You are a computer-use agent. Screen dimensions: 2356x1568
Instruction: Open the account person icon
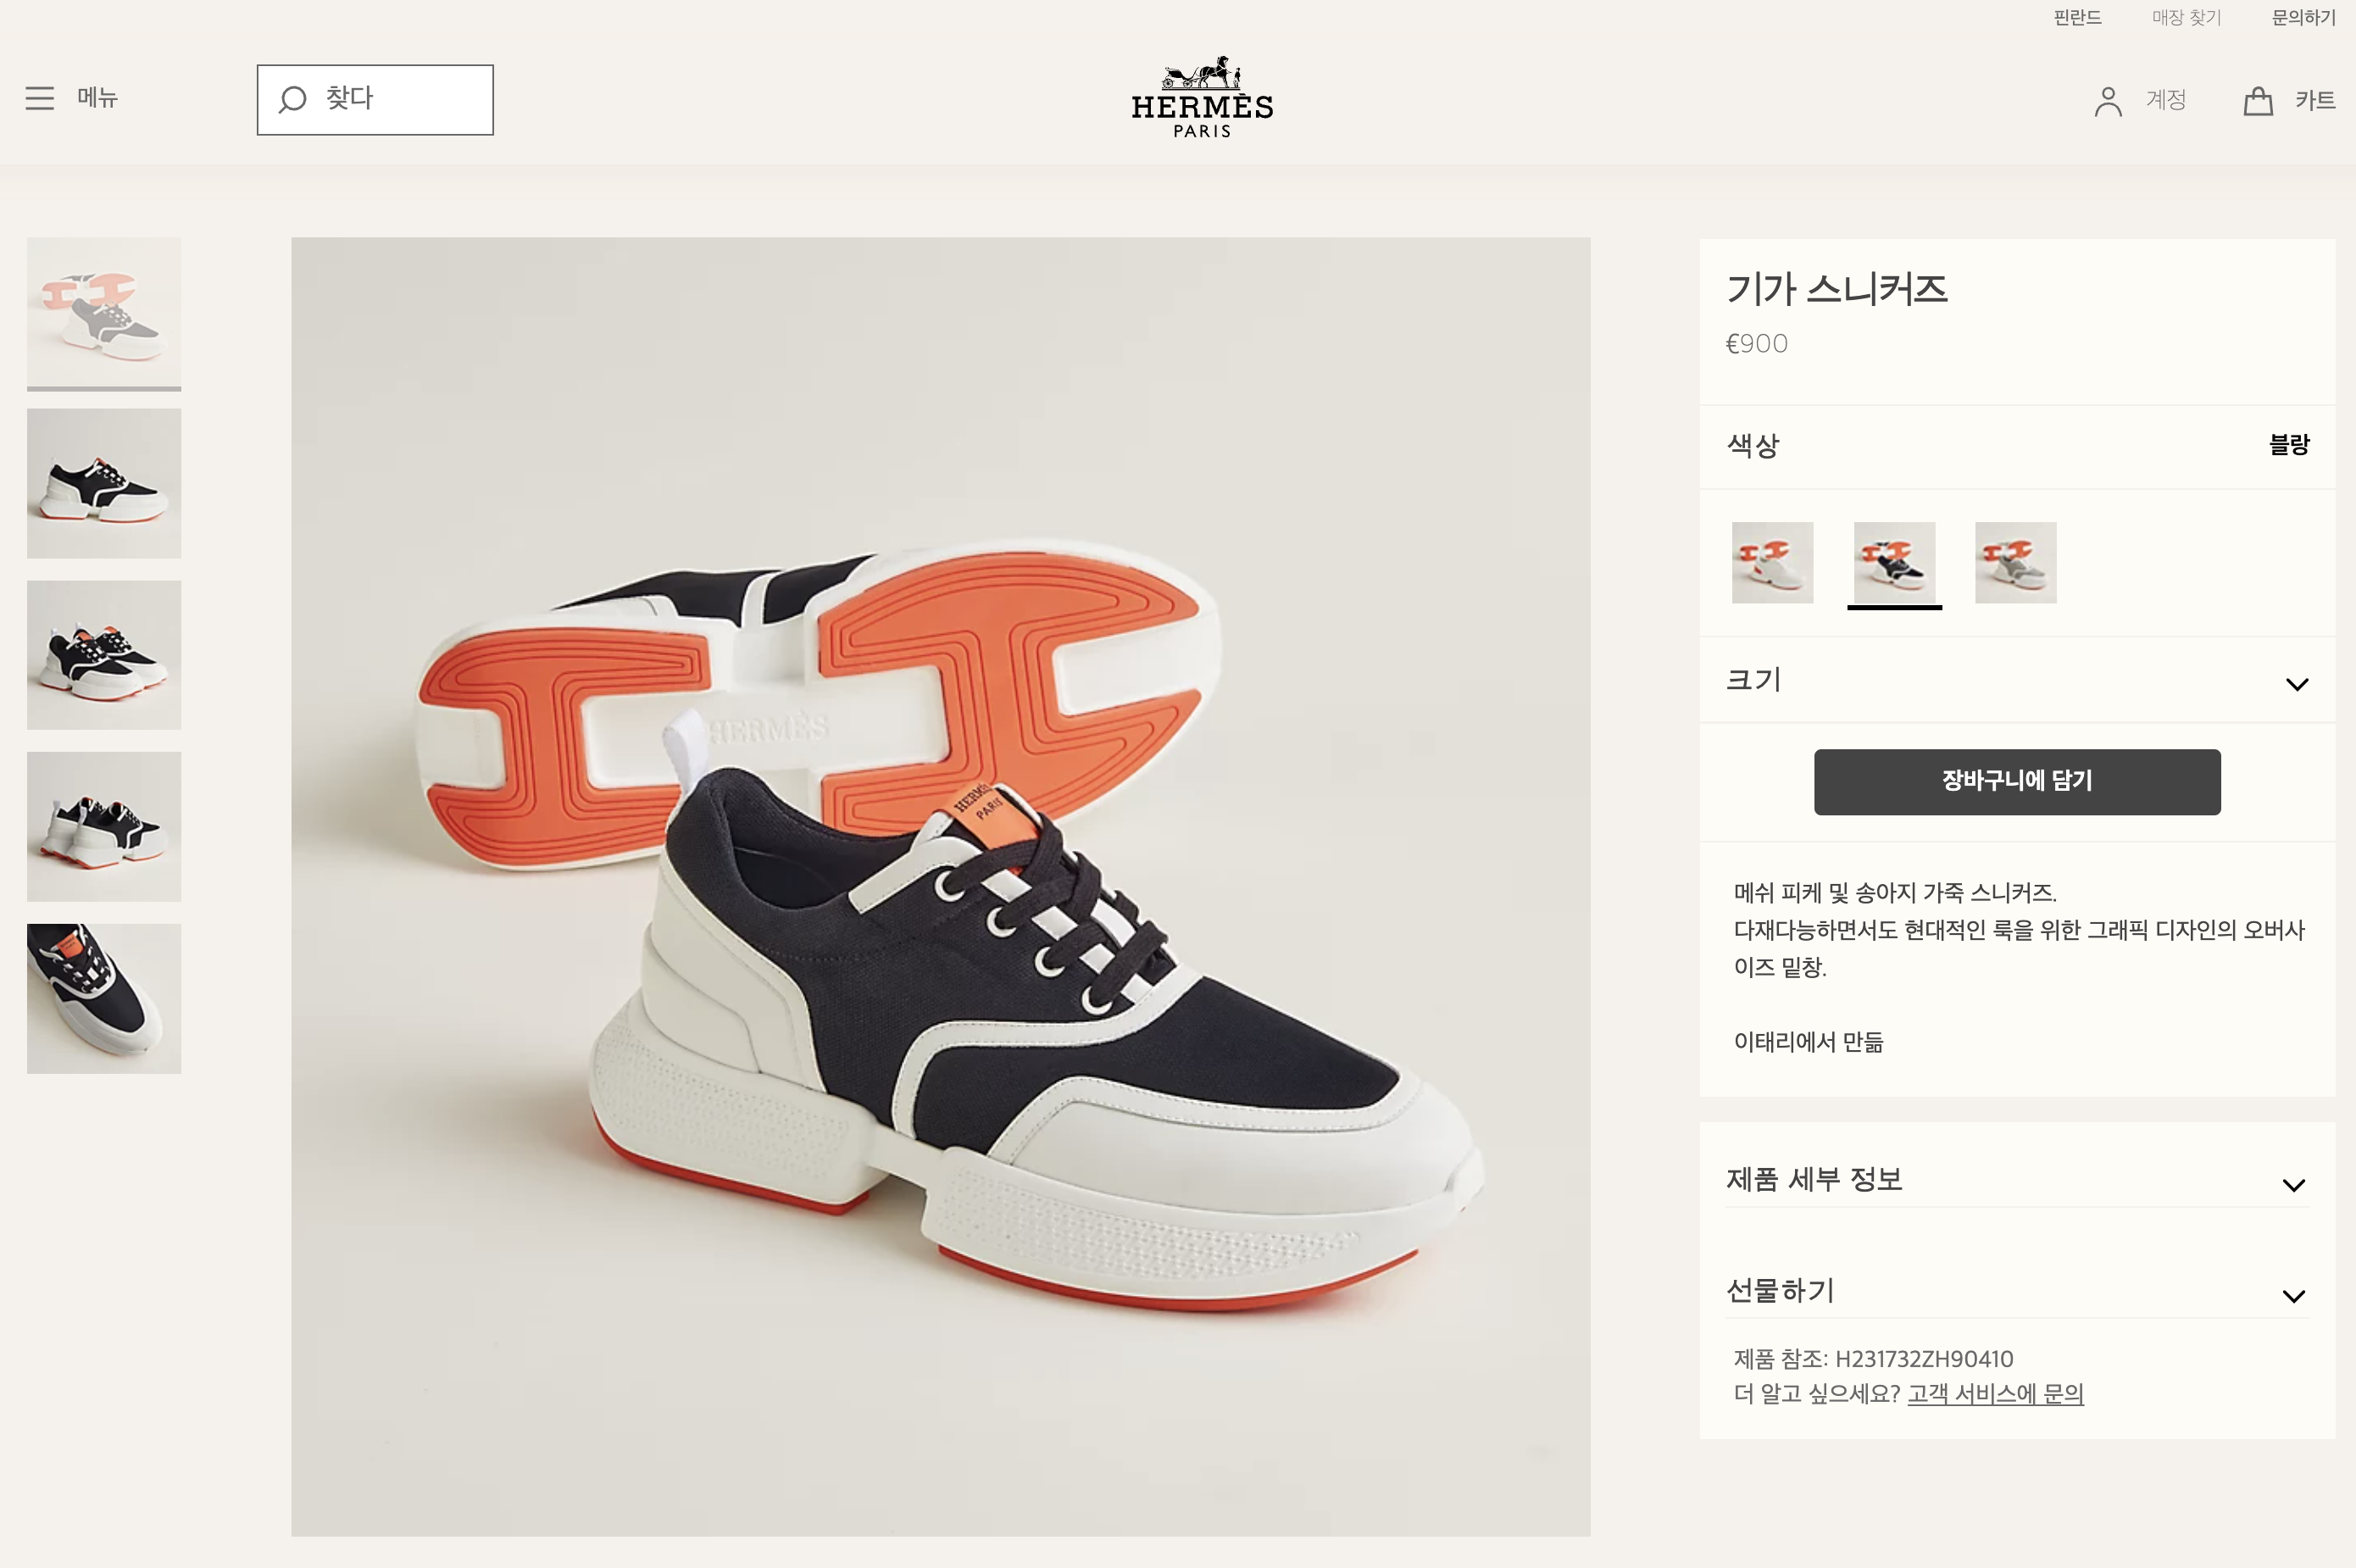(x=2108, y=101)
